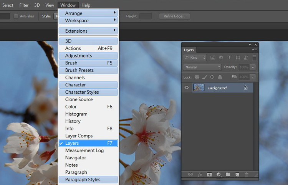Choose Character from Window menu
This screenshot has height=185, width=288.
click(x=88, y=85)
